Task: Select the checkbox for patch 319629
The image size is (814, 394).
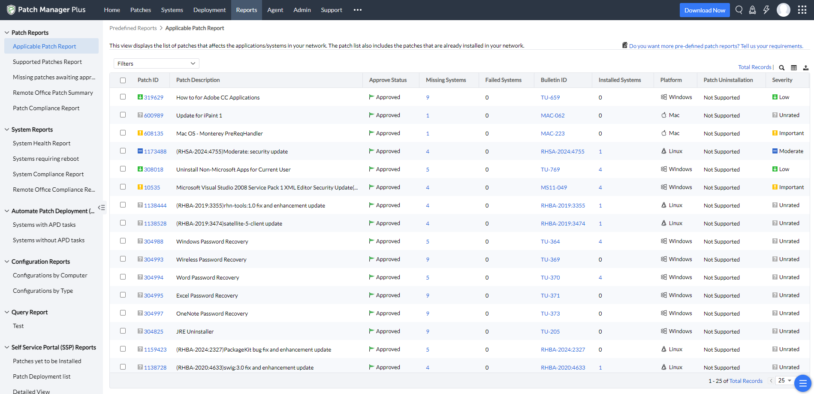Action: (x=123, y=97)
